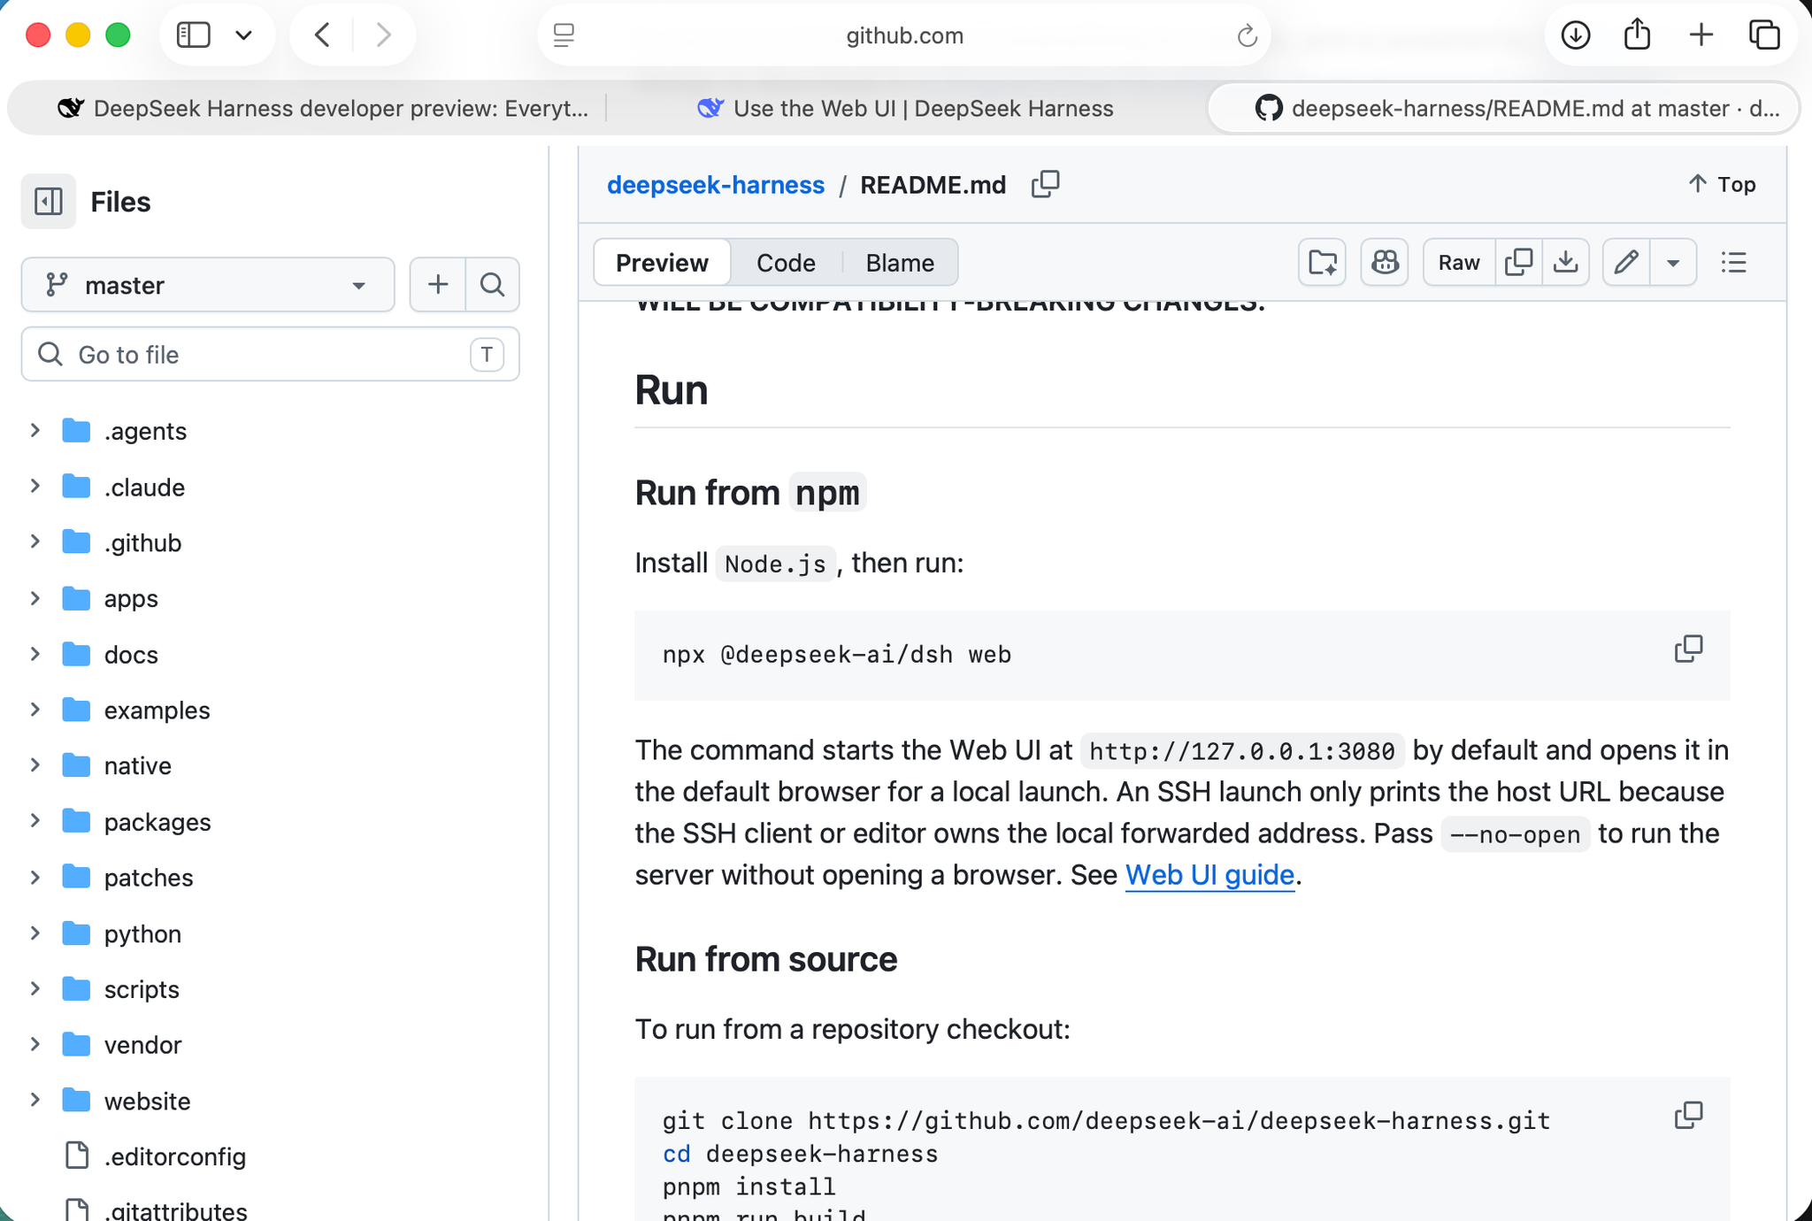This screenshot has height=1221, width=1812.
Task: Switch to Use the Web UI tab
Action: click(x=904, y=108)
